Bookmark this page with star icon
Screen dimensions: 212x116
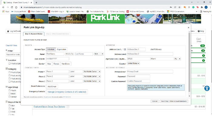(x=179, y=7)
